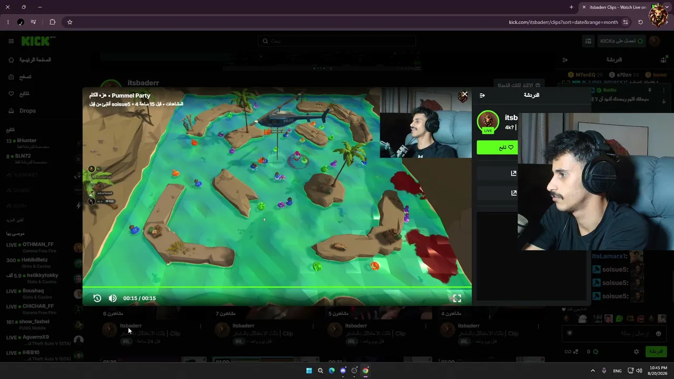The image size is (674, 379).
Task: Open the Kick user profile avatar
Action: coord(655,41)
